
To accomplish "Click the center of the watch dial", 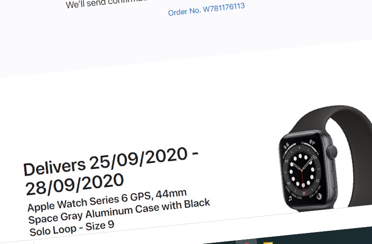I will pos(302,169).
